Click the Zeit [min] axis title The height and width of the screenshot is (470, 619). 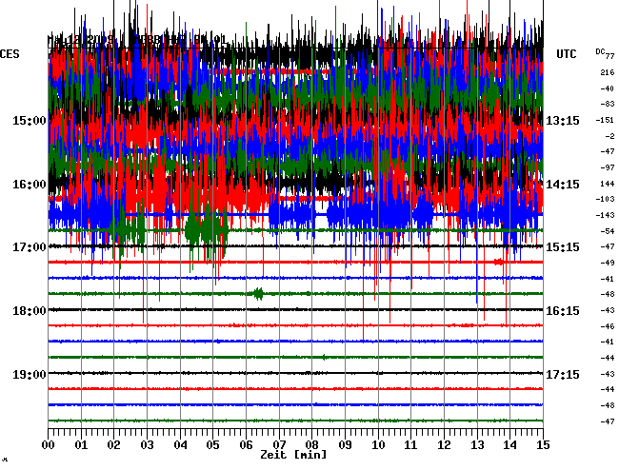293,455
